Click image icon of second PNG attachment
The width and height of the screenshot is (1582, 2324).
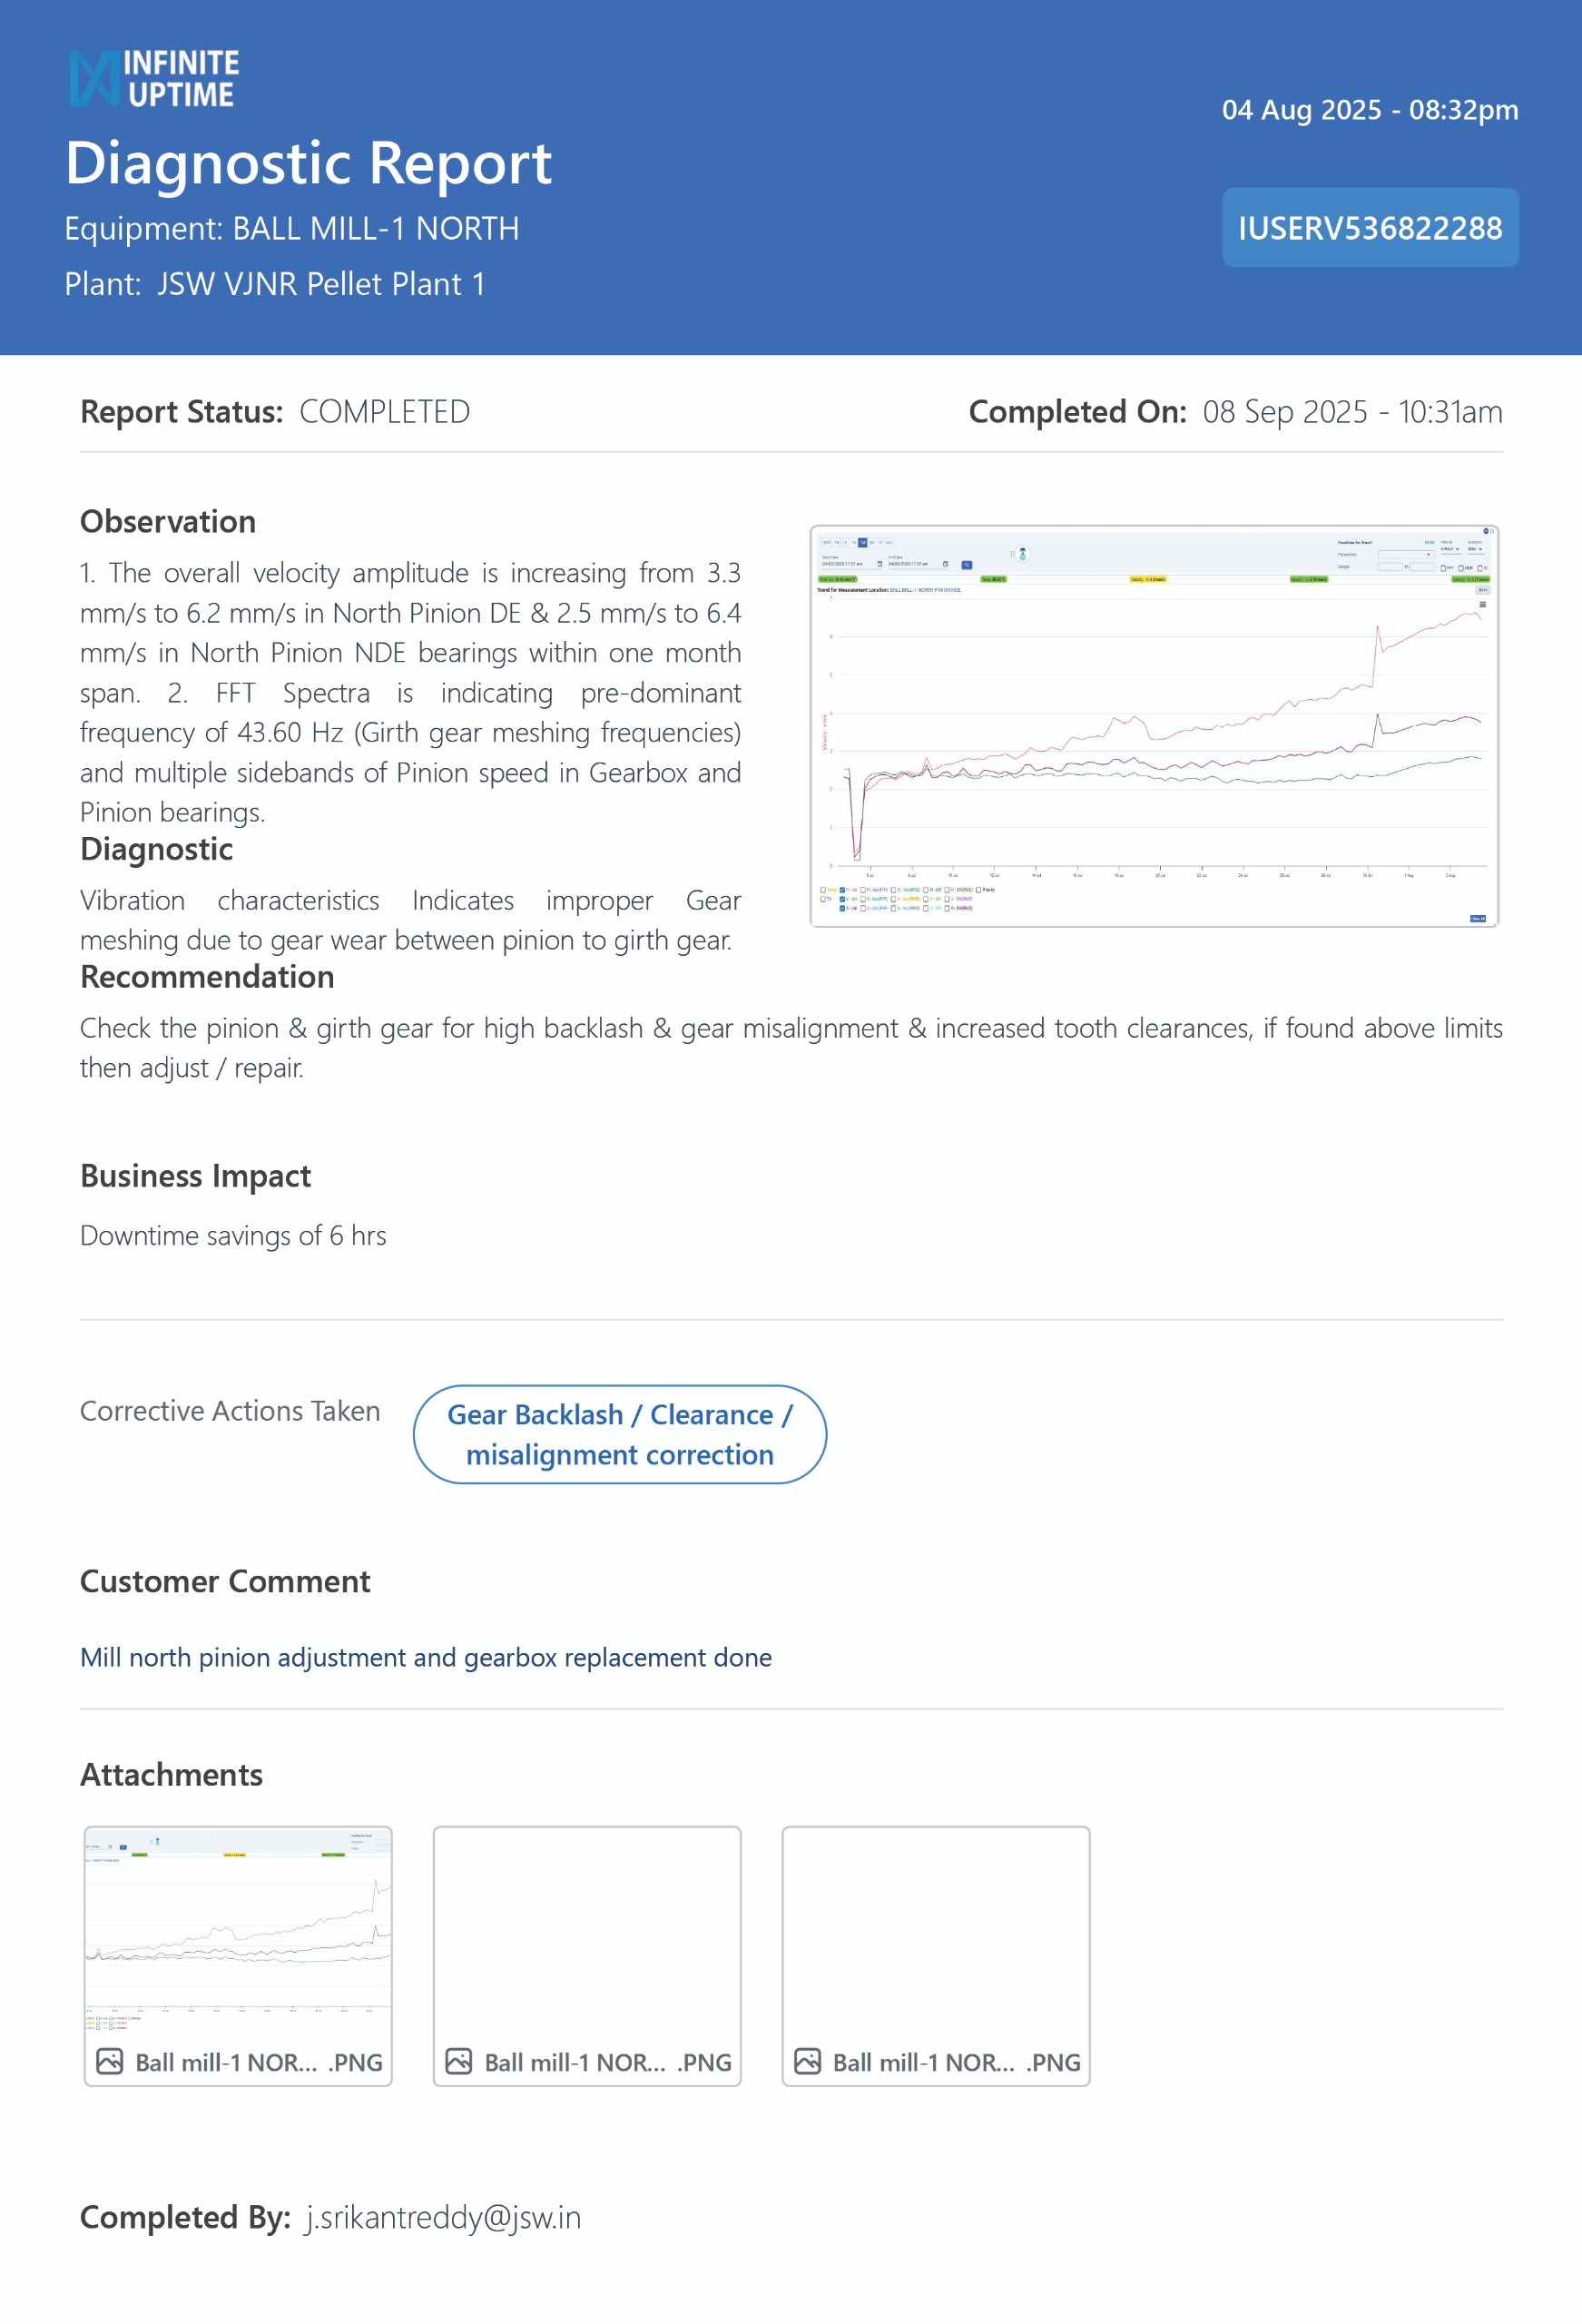click(458, 2061)
